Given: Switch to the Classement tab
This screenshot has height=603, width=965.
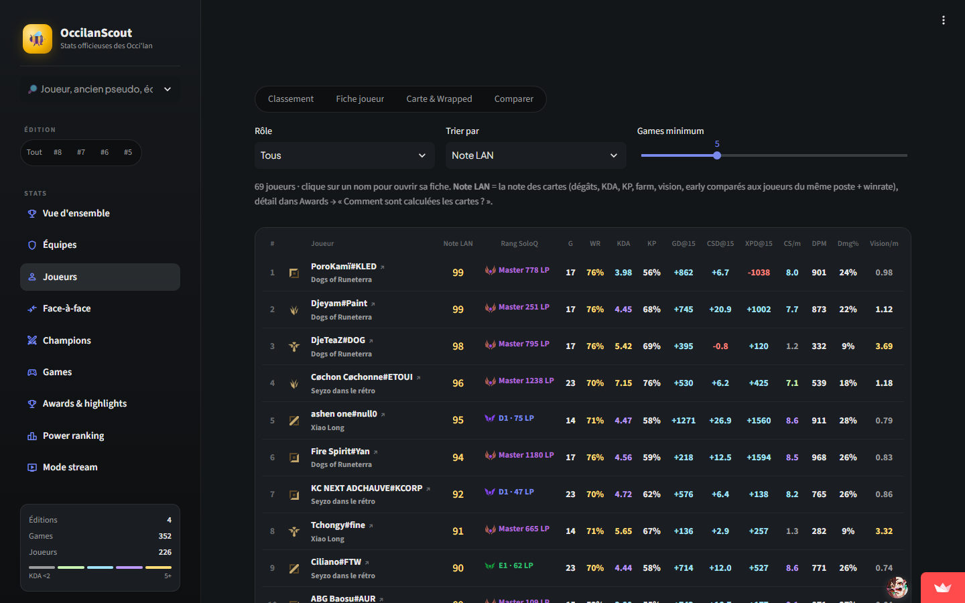Looking at the screenshot, I should pyautogui.click(x=291, y=99).
